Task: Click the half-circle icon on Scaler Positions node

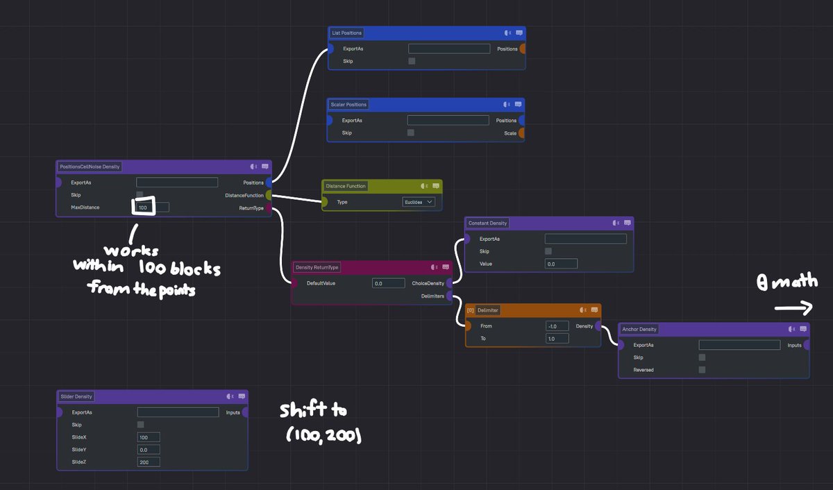Action: pos(508,104)
